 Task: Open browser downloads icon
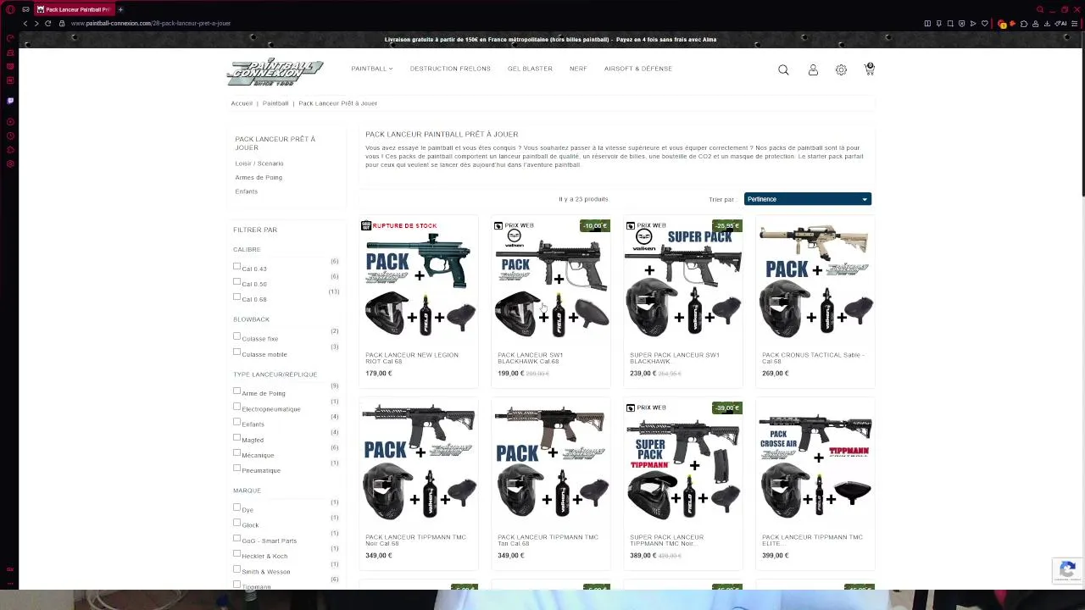[x=1047, y=23]
